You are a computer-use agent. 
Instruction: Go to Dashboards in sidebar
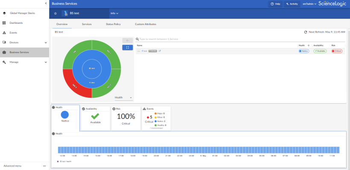[16, 23]
